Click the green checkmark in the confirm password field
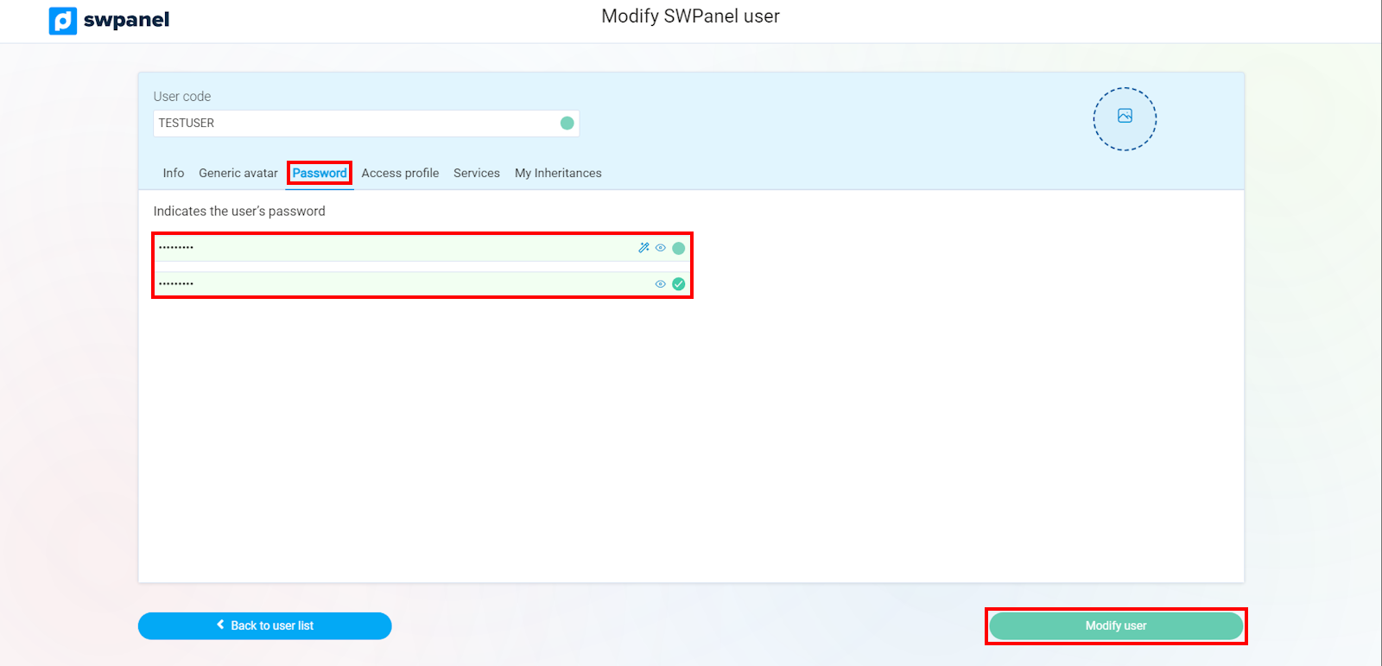Image resolution: width=1382 pixels, height=666 pixels. click(x=679, y=284)
